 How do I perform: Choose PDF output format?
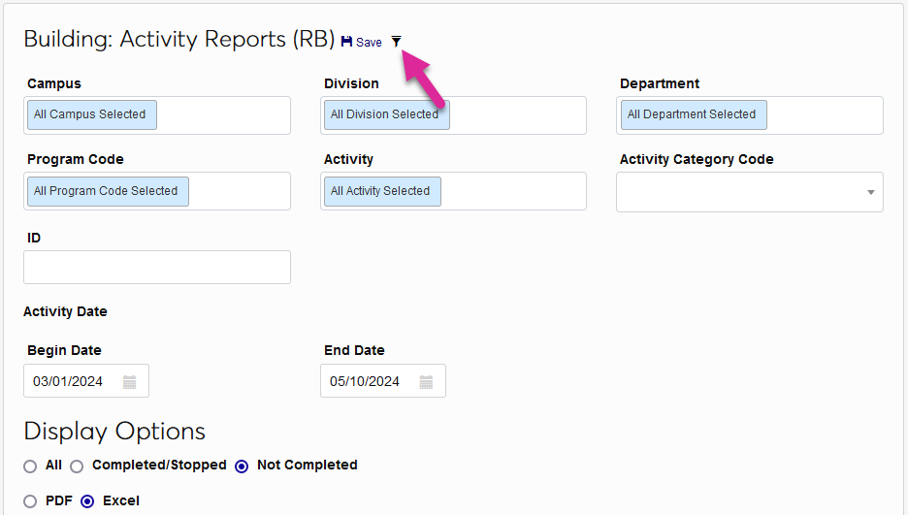[30, 501]
